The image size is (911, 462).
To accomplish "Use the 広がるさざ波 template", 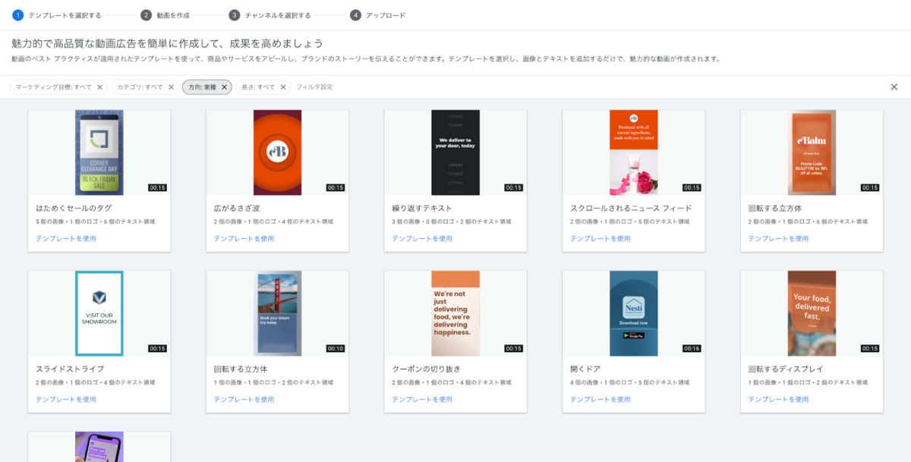I will point(244,238).
